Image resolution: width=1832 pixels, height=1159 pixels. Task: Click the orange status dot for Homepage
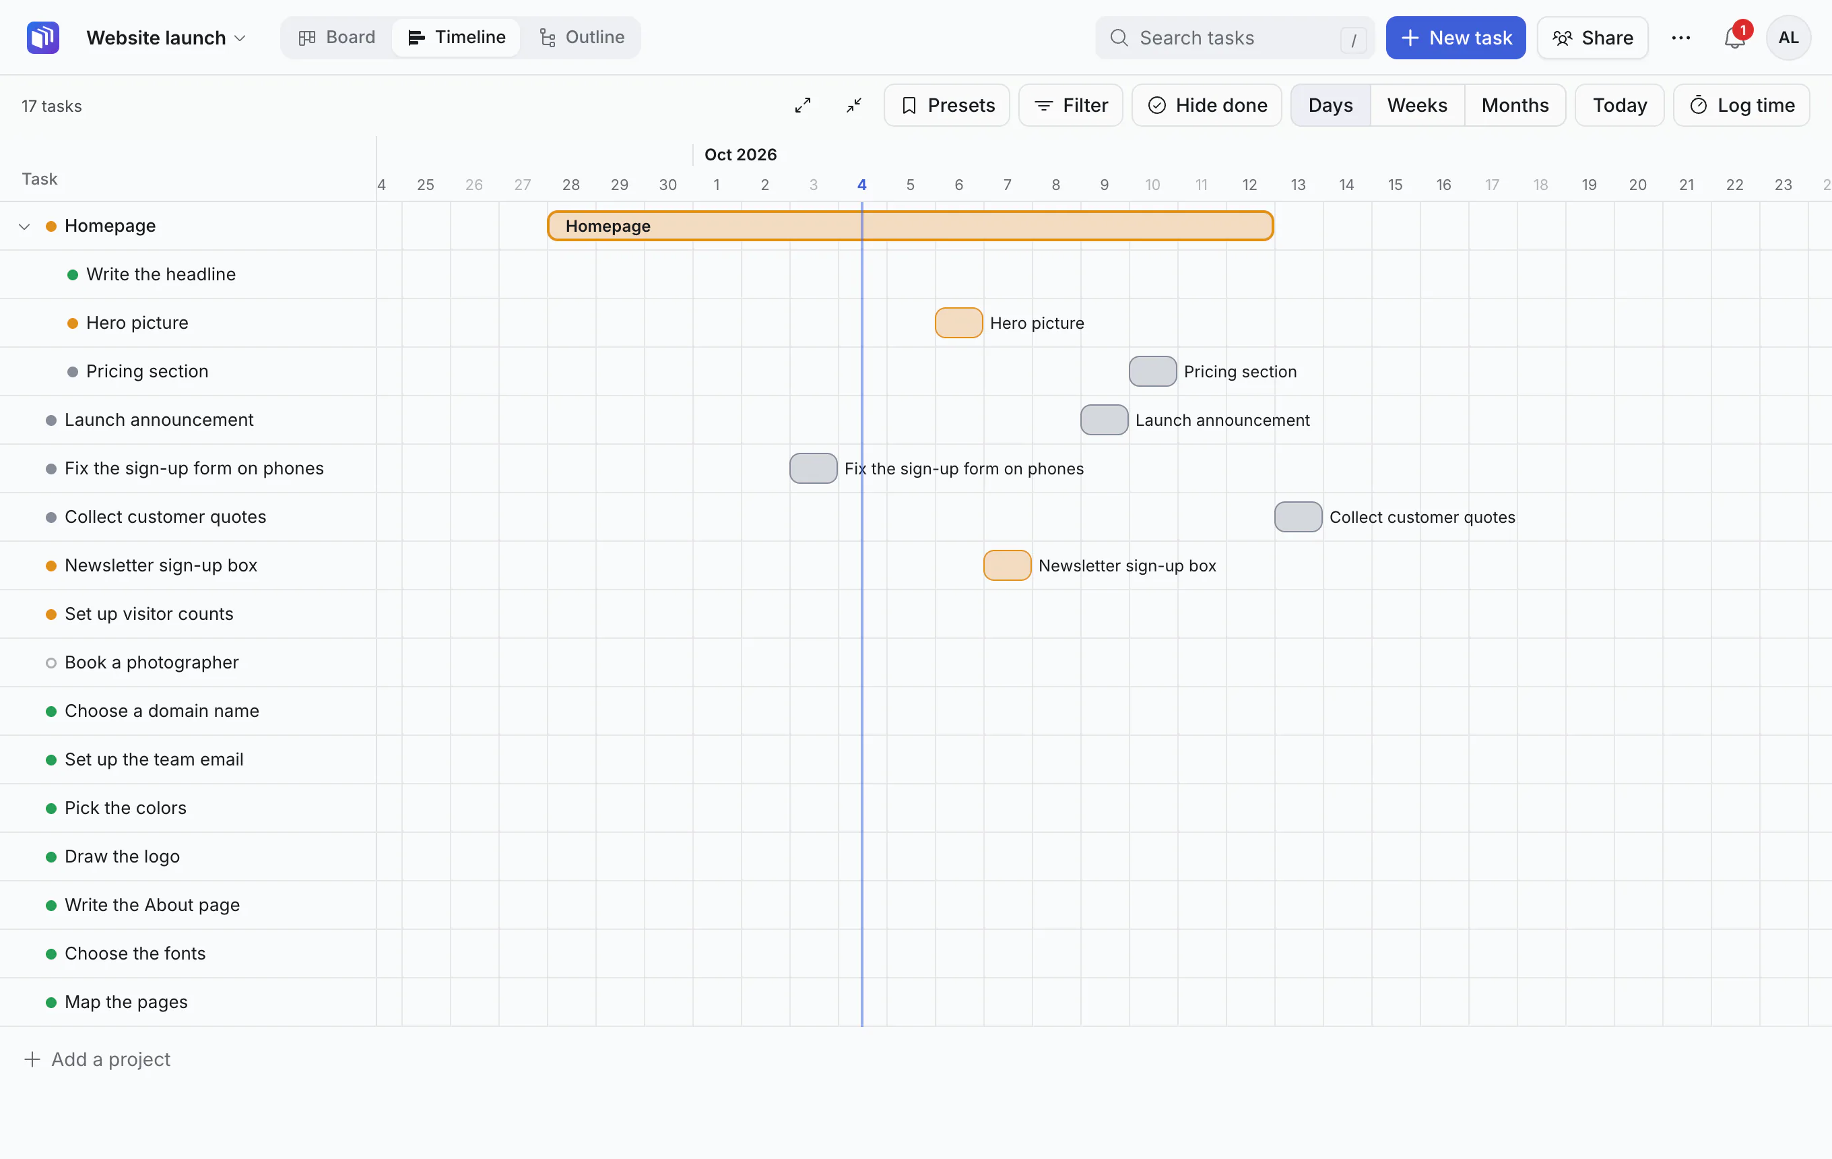51,226
